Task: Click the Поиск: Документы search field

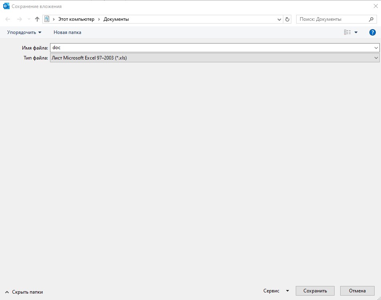Action: [331, 19]
